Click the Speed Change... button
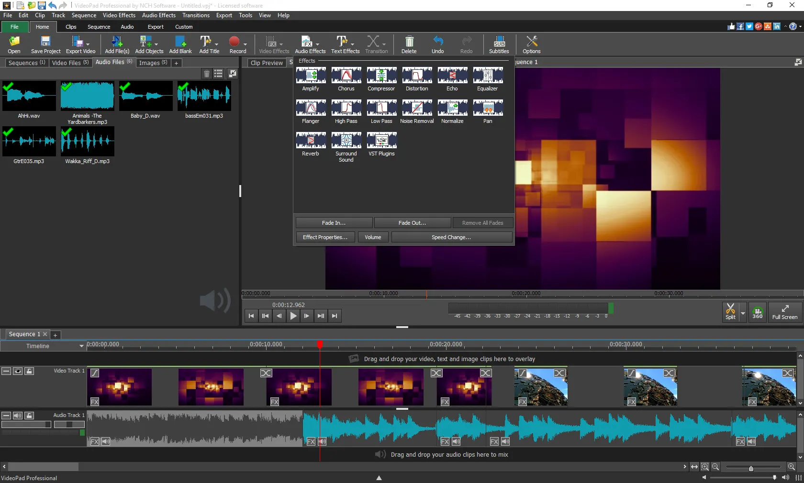This screenshot has width=804, height=483. pyautogui.click(x=451, y=237)
